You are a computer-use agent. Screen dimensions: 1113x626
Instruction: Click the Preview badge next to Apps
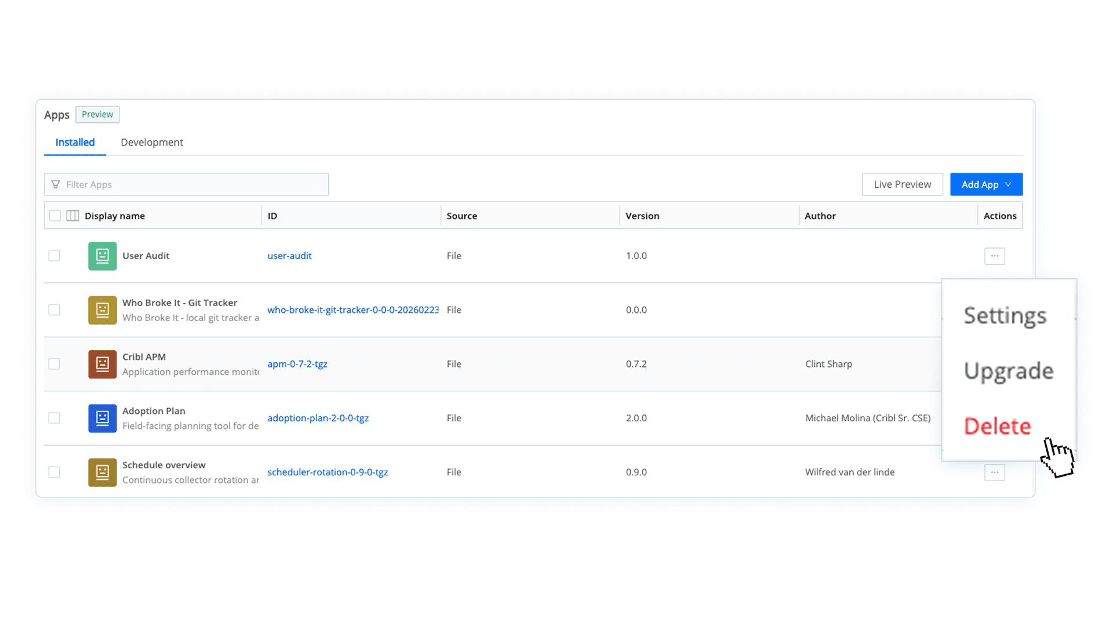point(97,114)
